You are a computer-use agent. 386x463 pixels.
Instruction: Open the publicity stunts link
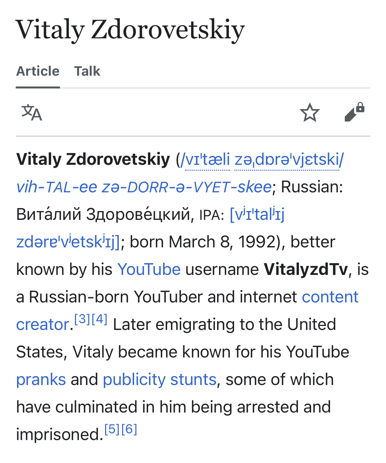(160, 379)
